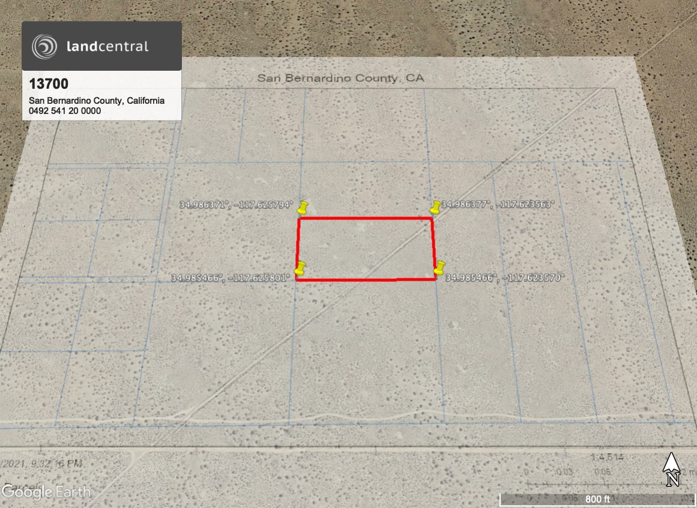Click the map title San Bernardino County, CA

point(341,78)
